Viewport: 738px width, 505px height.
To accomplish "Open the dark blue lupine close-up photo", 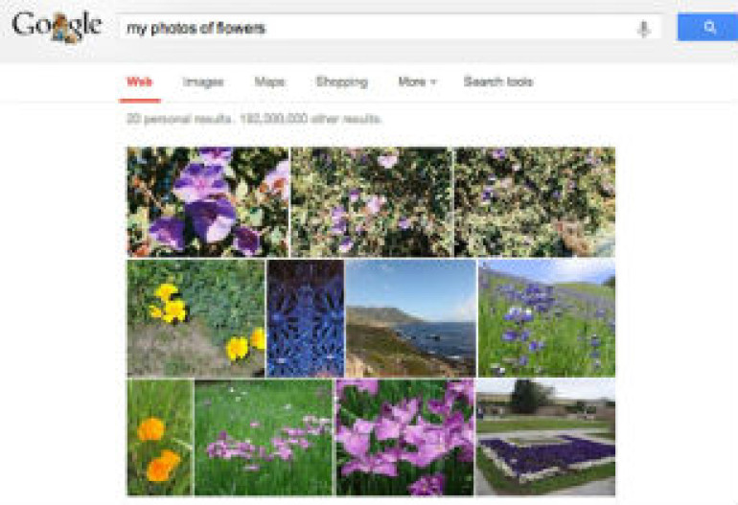I will click(306, 318).
